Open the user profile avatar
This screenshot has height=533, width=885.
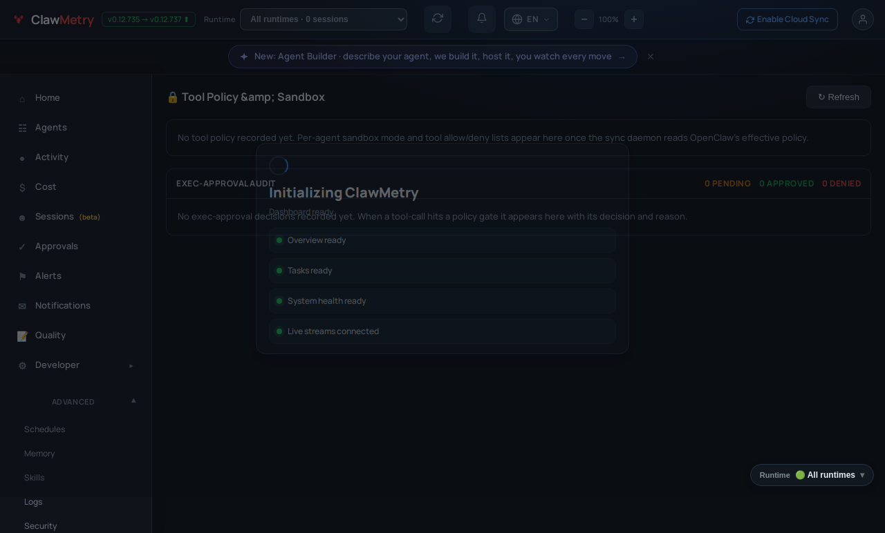pos(863,19)
